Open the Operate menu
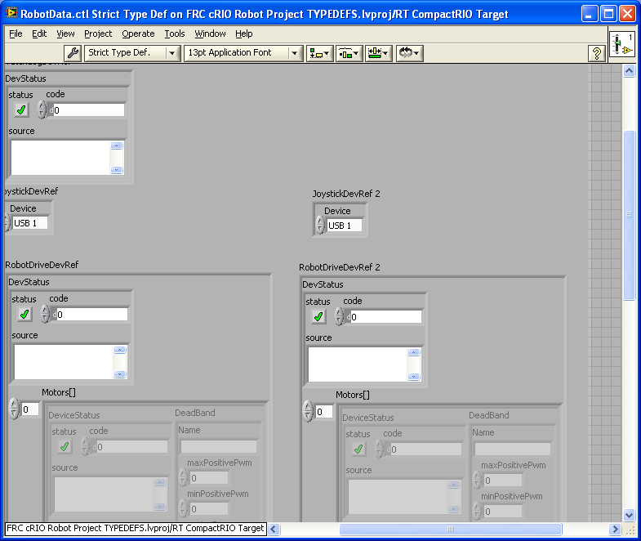 pyautogui.click(x=138, y=34)
